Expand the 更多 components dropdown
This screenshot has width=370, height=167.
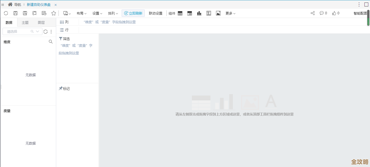pyautogui.click(x=230, y=13)
